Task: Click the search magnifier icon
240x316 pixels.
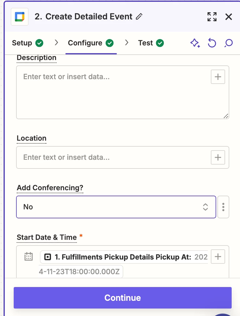Action: pyautogui.click(x=228, y=43)
